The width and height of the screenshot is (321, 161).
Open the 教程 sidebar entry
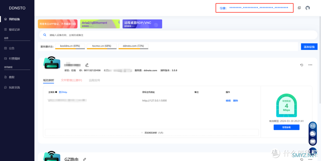tap(12, 77)
